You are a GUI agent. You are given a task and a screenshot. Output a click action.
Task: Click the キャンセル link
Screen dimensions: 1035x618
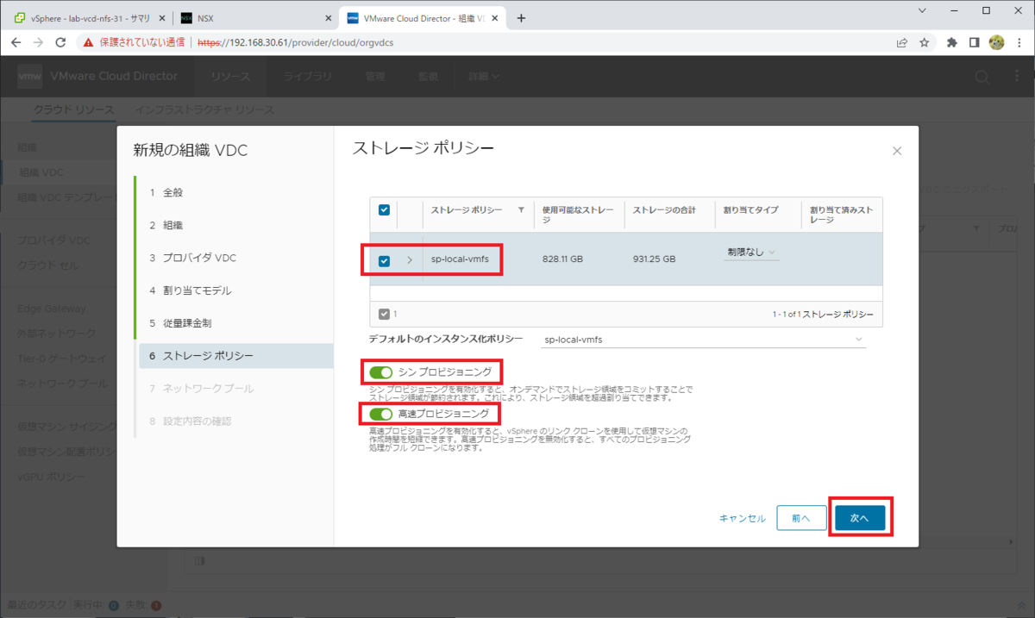(743, 518)
